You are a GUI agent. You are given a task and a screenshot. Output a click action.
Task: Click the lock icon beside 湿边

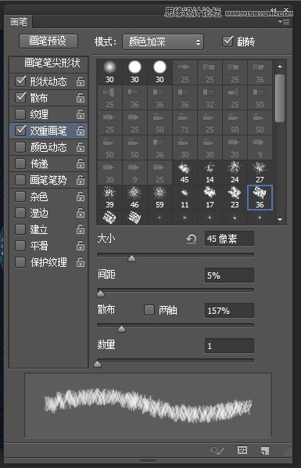81,213
